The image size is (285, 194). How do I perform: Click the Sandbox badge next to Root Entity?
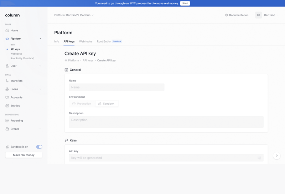click(117, 41)
